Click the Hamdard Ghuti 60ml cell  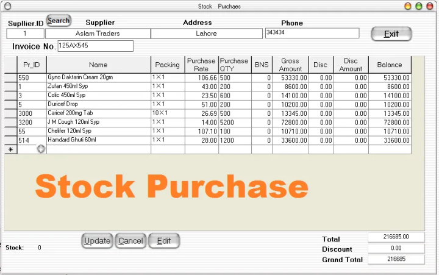click(x=99, y=140)
